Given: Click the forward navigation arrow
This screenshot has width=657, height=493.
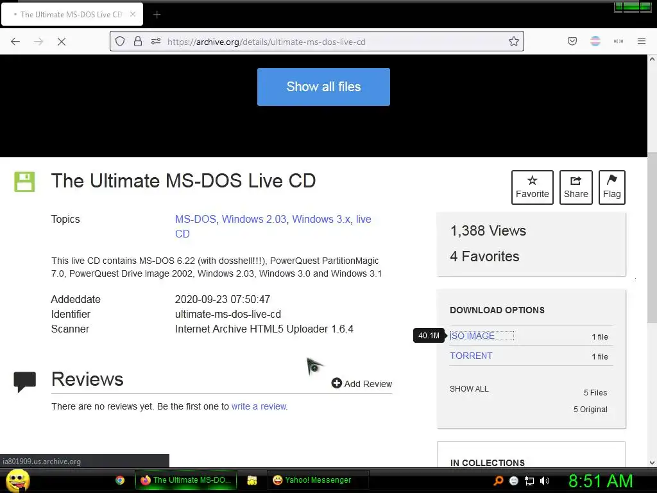Looking at the screenshot, I should pos(38,42).
